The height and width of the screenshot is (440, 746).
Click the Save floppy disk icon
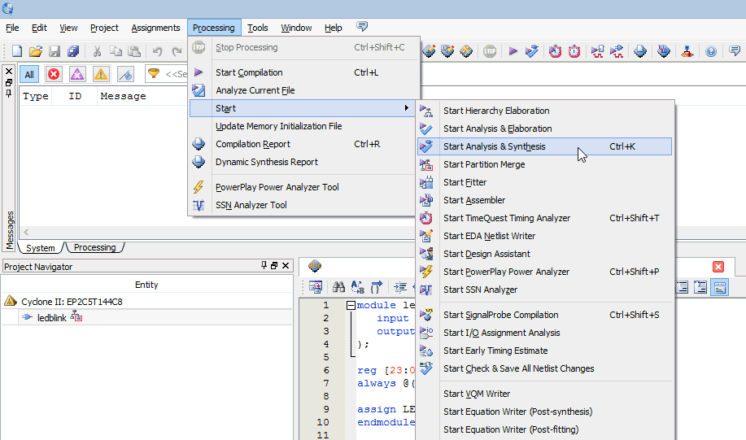(55, 51)
